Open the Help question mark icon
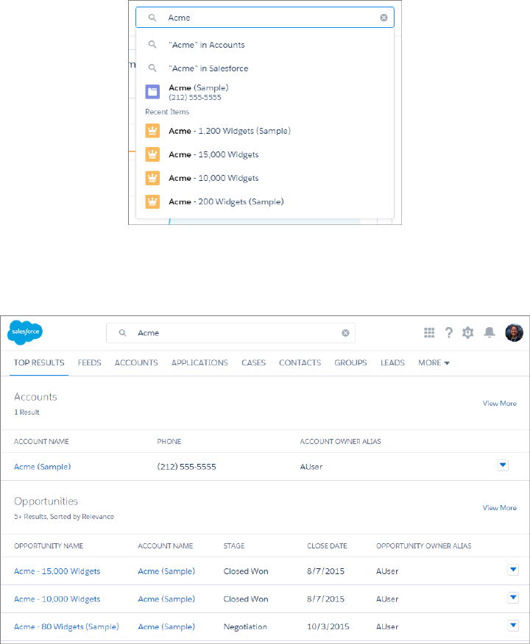The height and width of the screenshot is (644, 530). 448,333
